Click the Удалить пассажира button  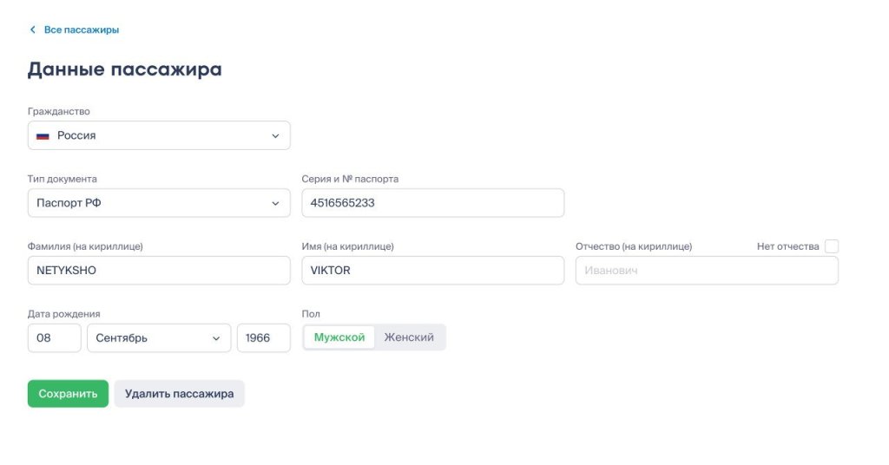click(179, 394)
